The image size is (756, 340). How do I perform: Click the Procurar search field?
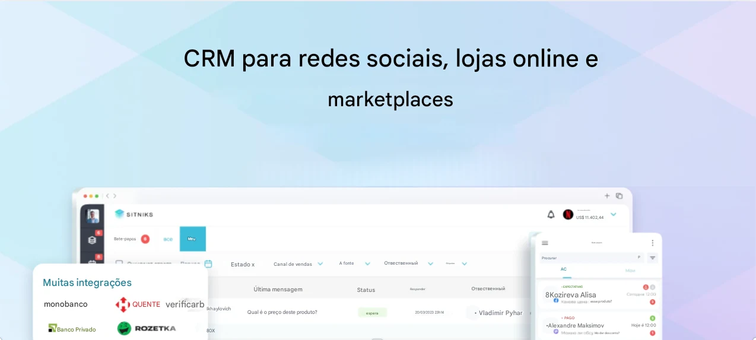[592, 258]
